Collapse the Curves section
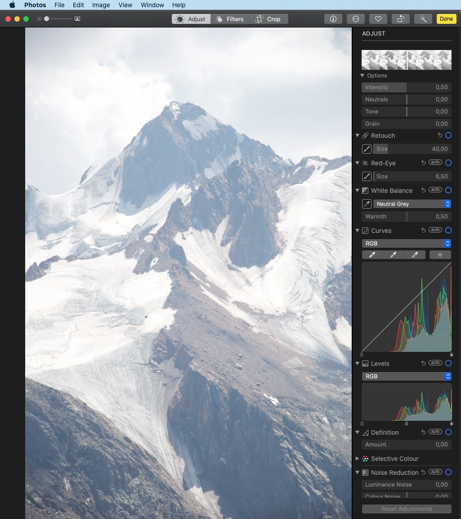 [x=357, y=230]
